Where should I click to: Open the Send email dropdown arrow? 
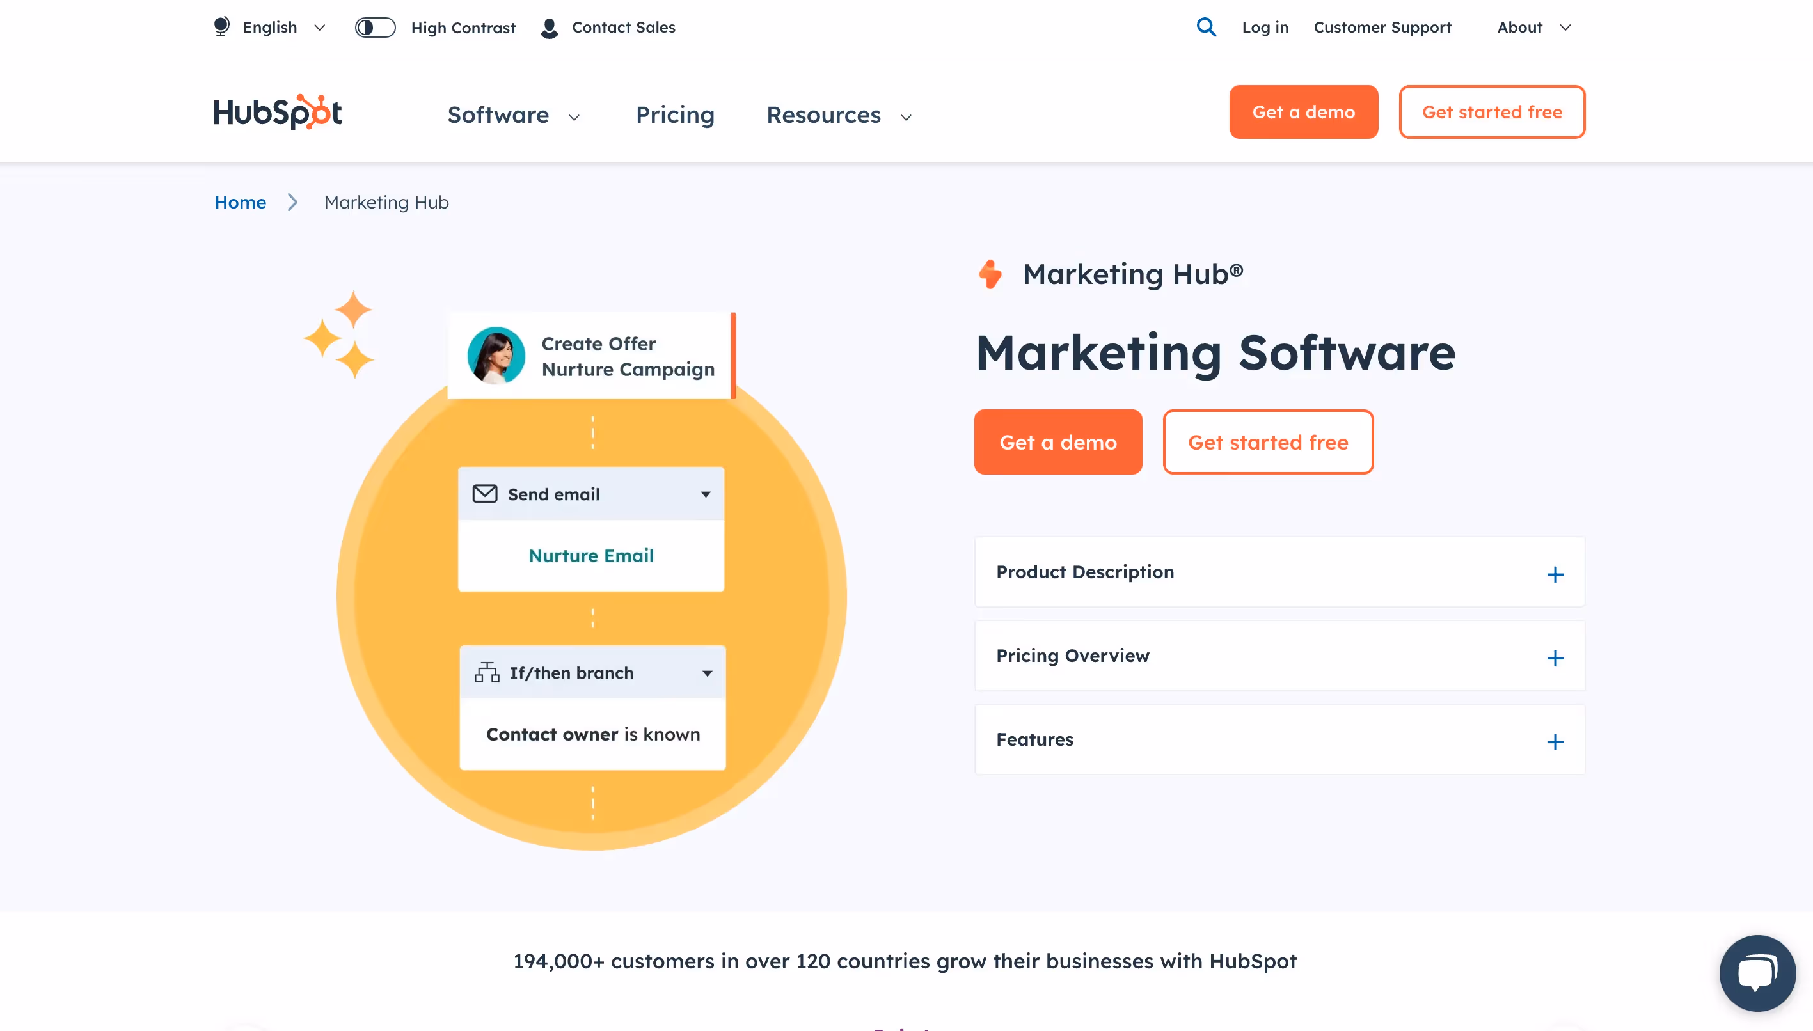coord(706,494)
